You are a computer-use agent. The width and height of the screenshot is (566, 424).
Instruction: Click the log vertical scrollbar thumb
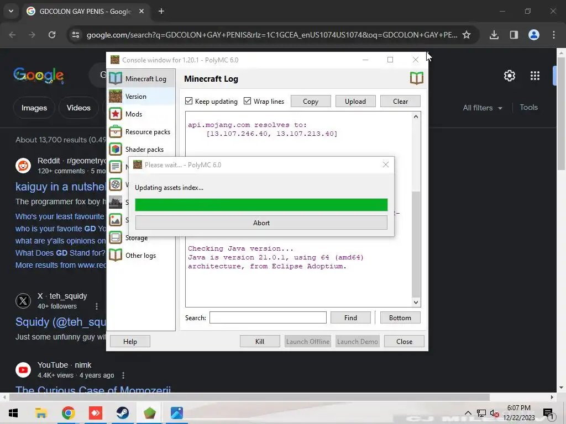(x=416, y=243)
